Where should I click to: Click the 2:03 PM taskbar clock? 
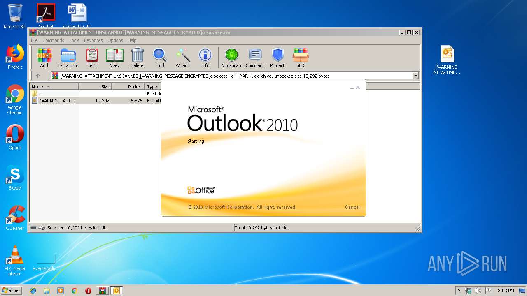coord(506,291)
